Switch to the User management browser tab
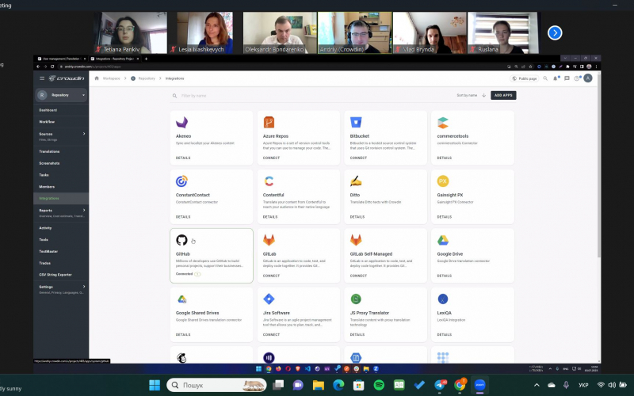Image resolution: width=634 pixels, height=396 pixels. (x=62, y=59)
